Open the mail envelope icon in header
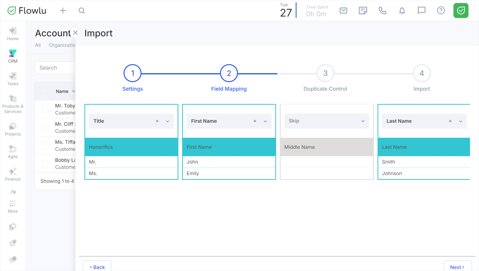This screenshot has width=479, height=271. tap(343, 11)
